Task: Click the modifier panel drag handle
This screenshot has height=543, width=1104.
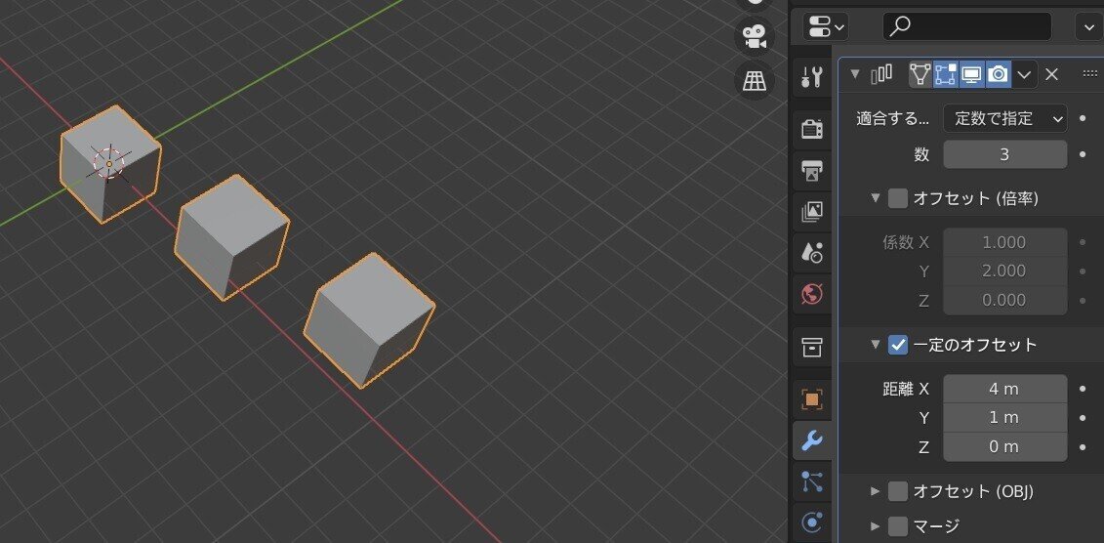Action: (1089, 73)
